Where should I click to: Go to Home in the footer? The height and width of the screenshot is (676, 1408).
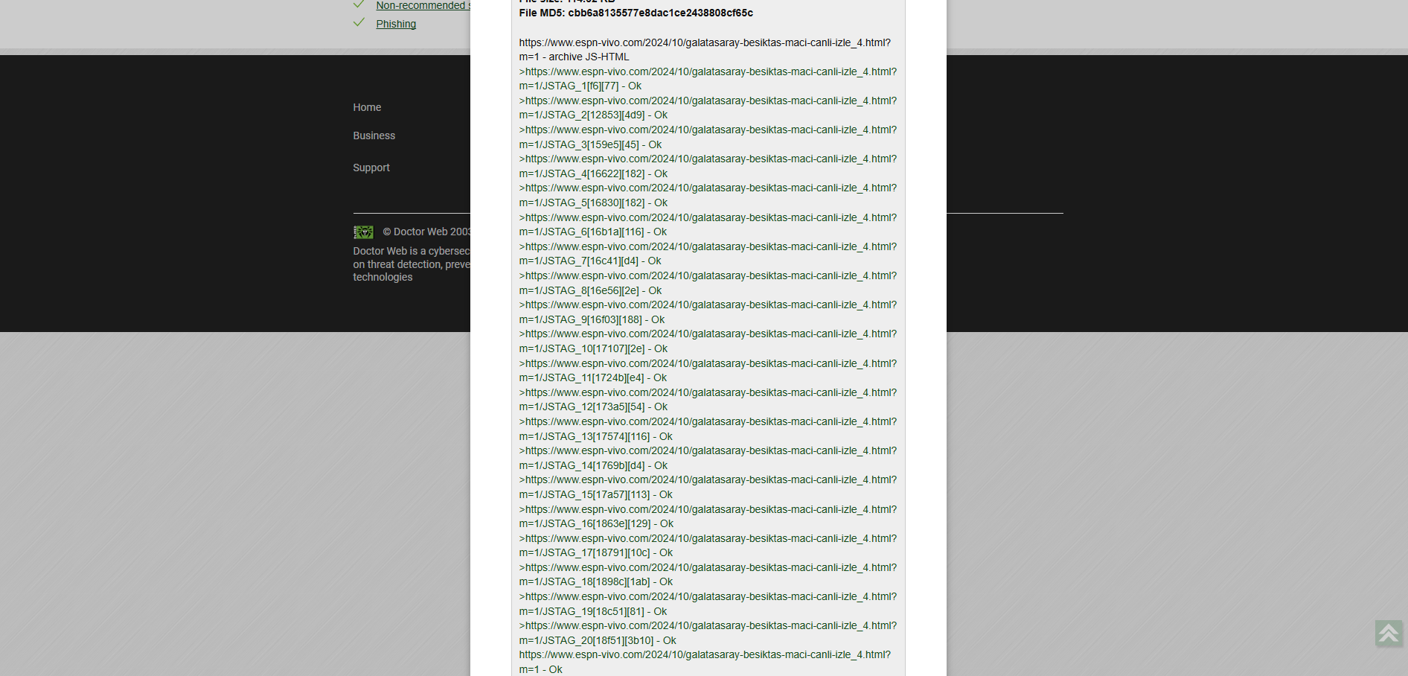(x=367, y=107)
